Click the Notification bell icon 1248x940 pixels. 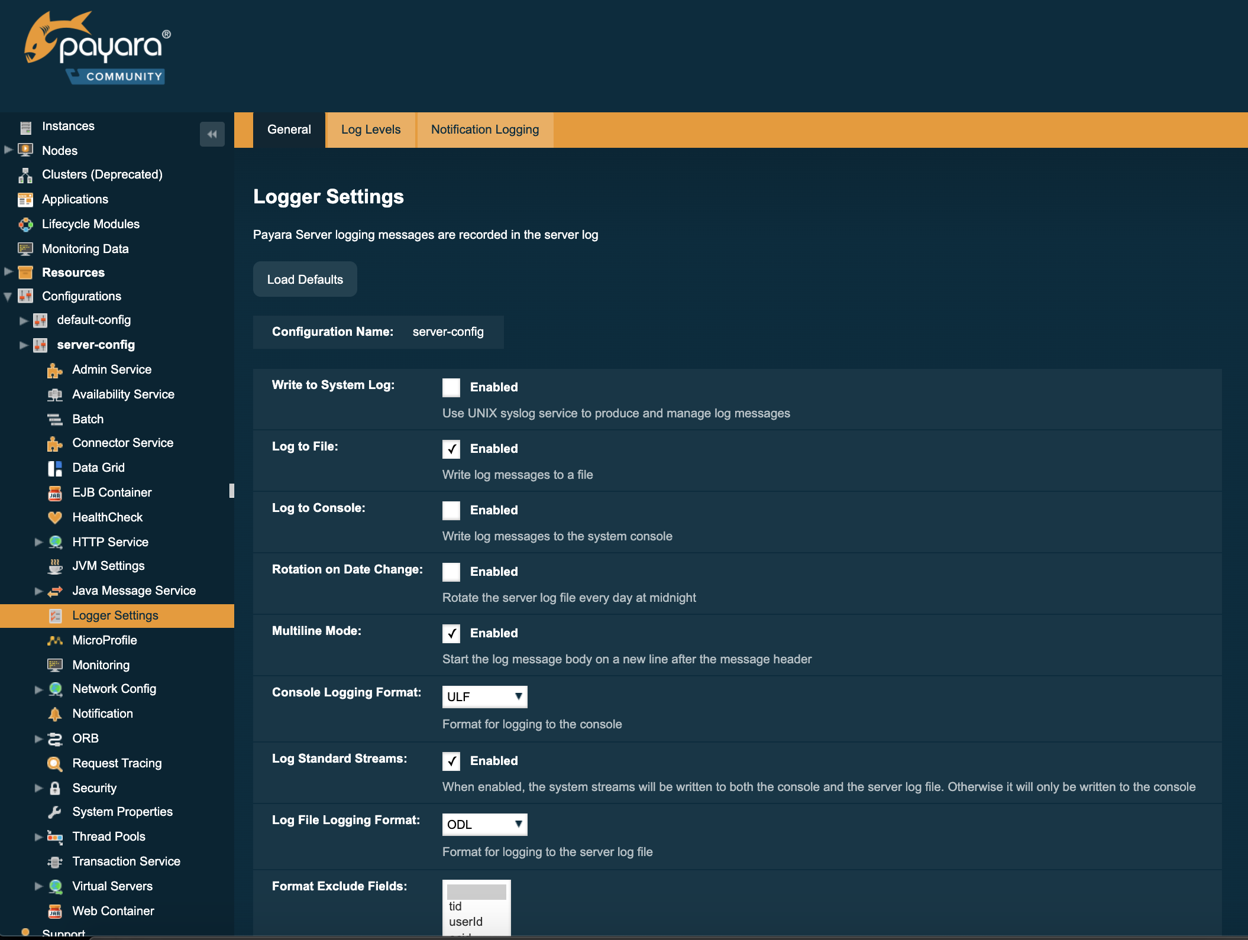point(55,714)
